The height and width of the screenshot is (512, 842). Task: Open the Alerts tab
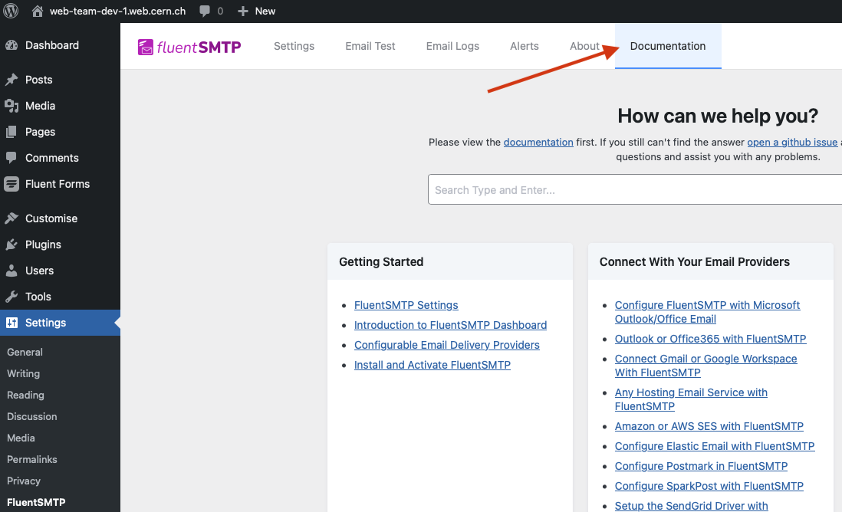(524, 46)
